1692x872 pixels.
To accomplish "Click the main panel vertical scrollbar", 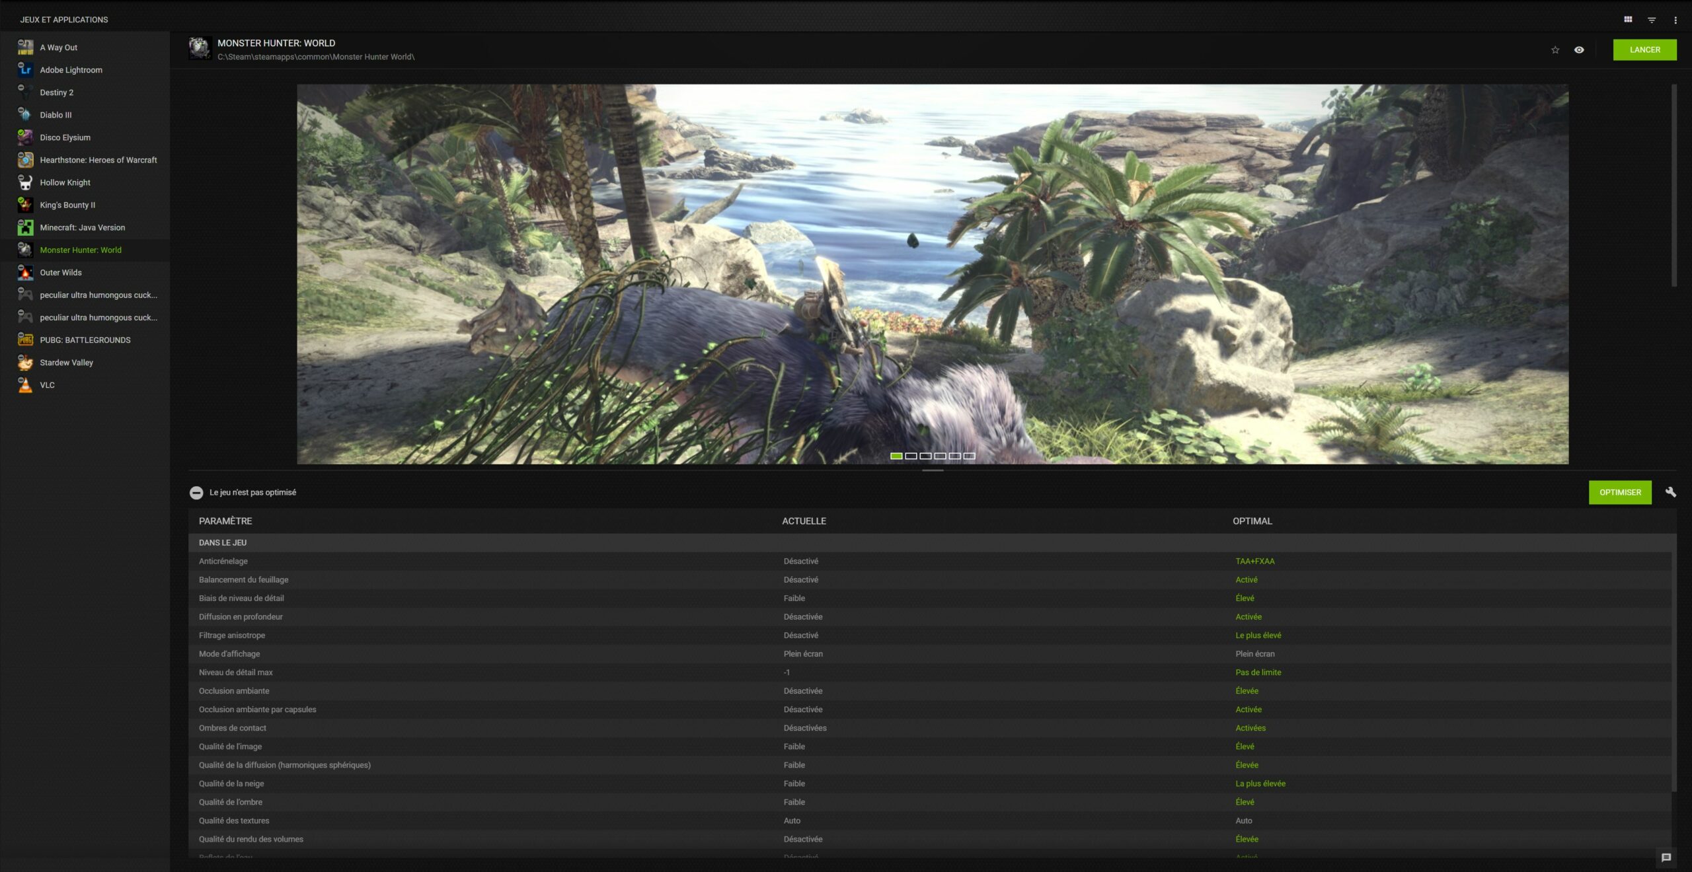I will coord(1674,185).
